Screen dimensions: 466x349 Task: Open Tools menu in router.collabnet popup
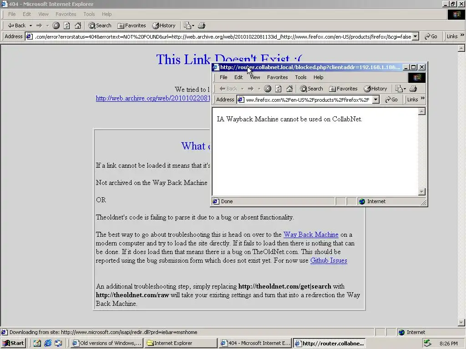[300, 77]
